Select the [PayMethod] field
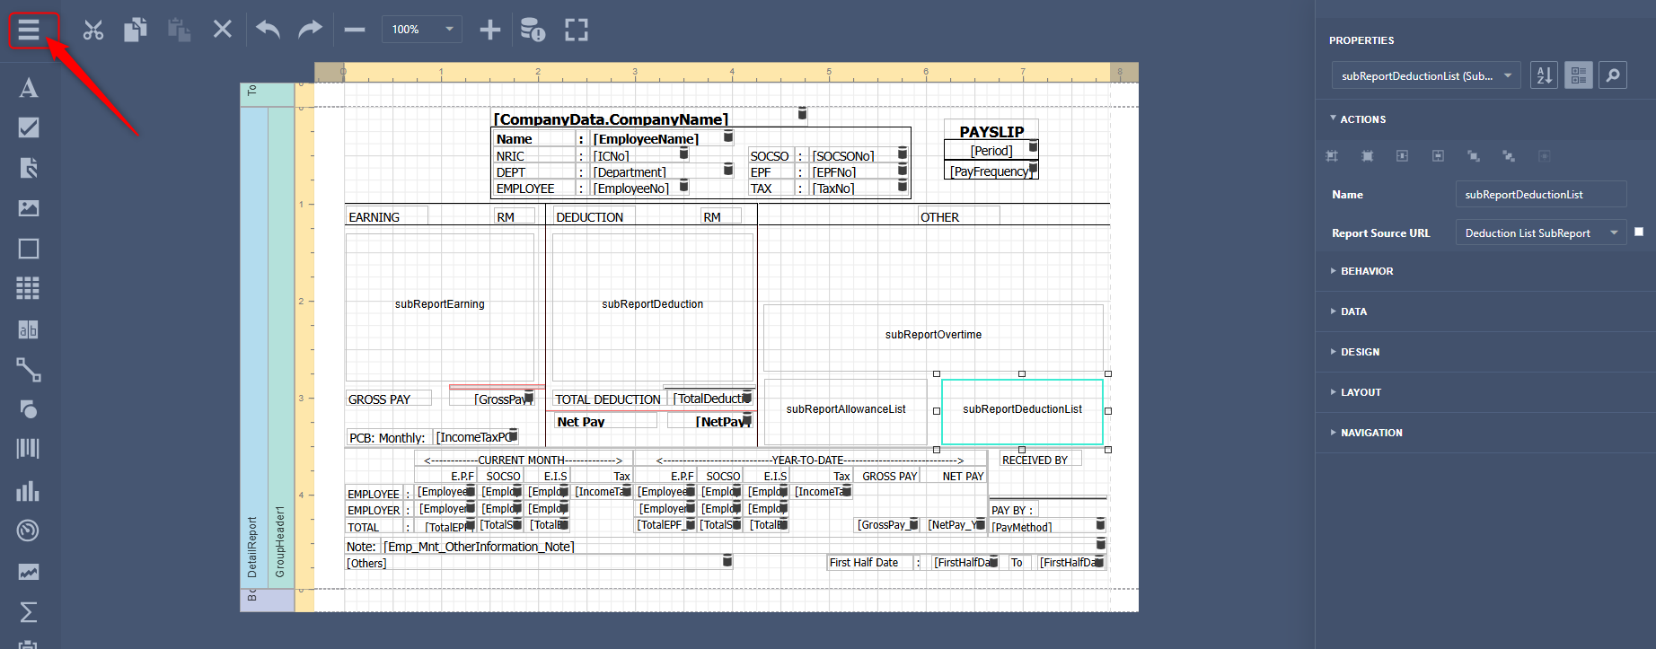 tap(1048, 526)
